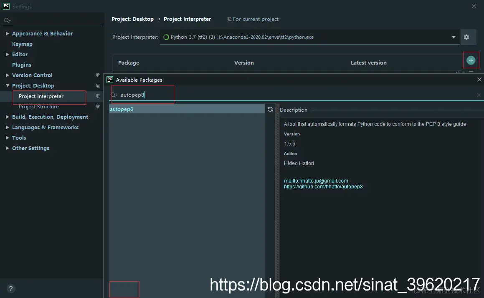
Task: Expand Appearance & Behavior section
Action: (x=7, y=33)
